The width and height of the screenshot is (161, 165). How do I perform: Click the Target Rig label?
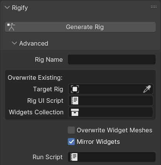pos(48,89)
